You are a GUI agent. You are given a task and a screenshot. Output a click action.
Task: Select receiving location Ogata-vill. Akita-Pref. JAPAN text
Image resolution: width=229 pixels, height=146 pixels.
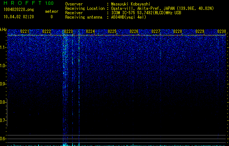click(162, 8)
